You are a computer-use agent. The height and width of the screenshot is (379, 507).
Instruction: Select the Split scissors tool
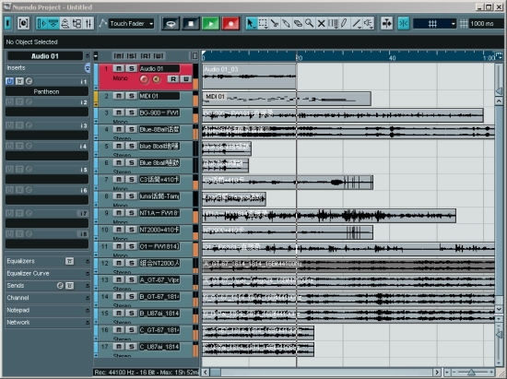[x=275, y=23]
